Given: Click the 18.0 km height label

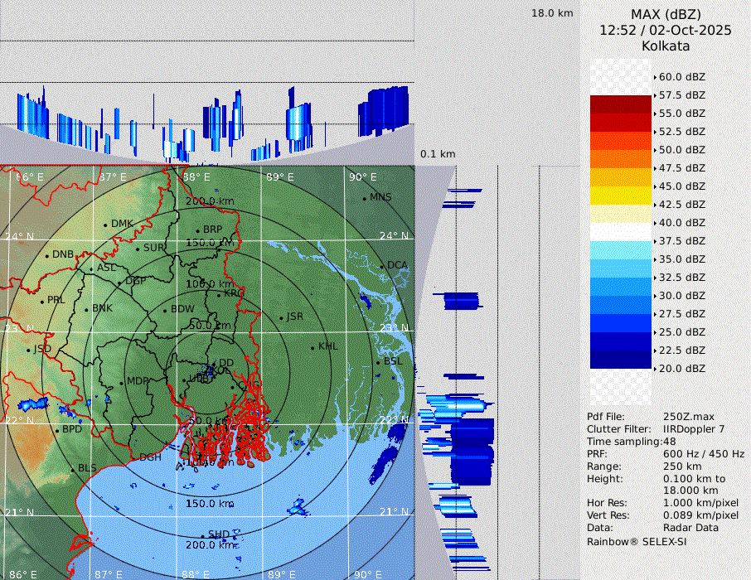Looking at the screenshot, I should coord(552,13).
